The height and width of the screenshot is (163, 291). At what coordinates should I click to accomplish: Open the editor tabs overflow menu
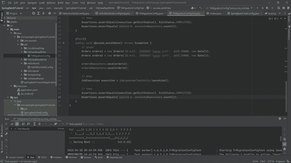click(285, 13)
